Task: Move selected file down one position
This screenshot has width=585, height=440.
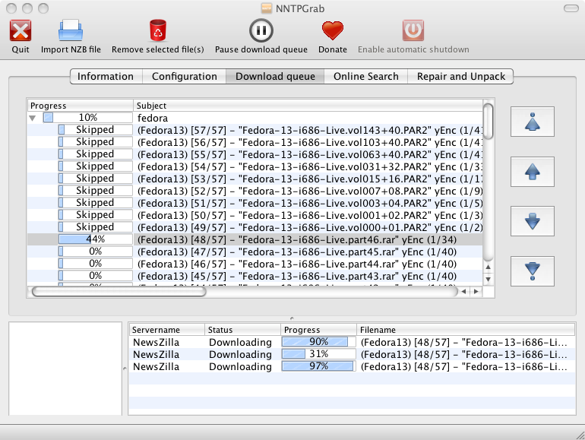Action: point(533,221)
